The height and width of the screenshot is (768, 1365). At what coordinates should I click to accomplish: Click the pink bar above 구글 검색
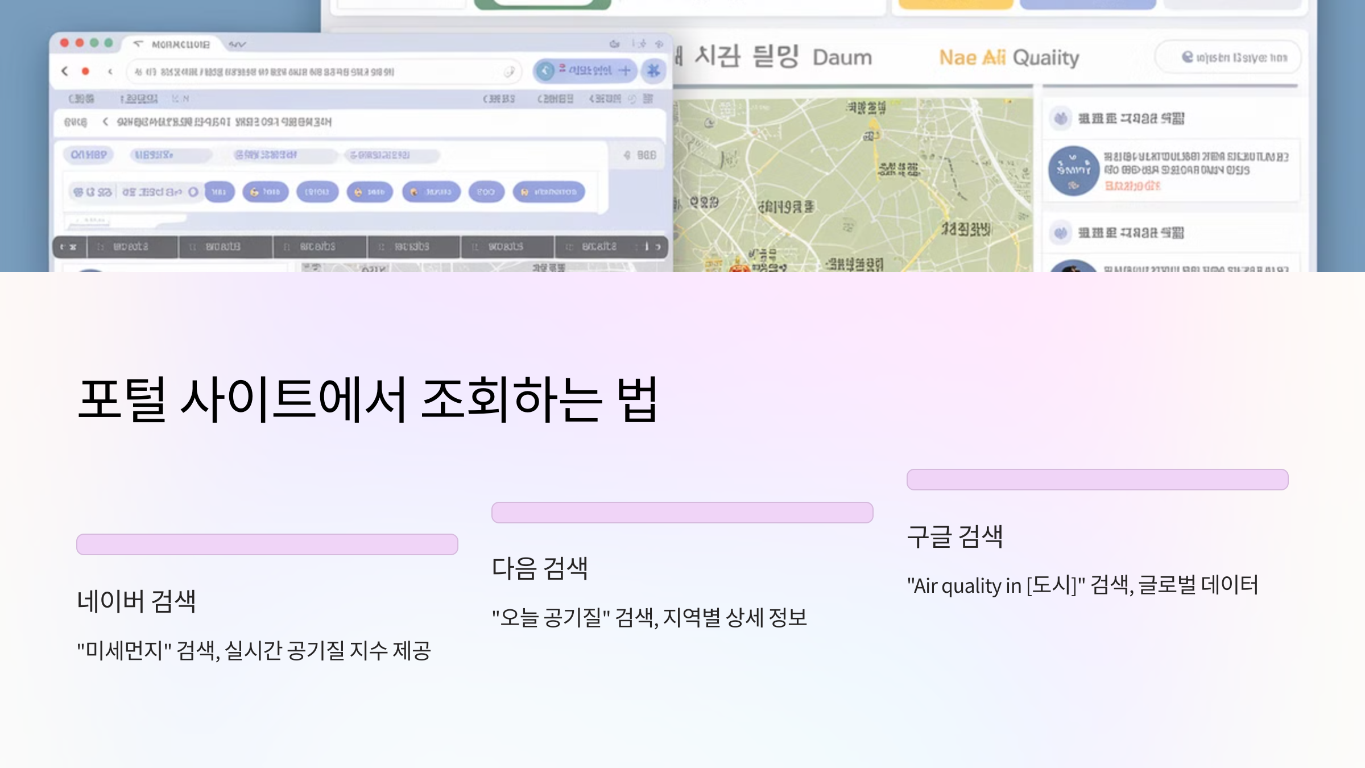click(1097, 480)
